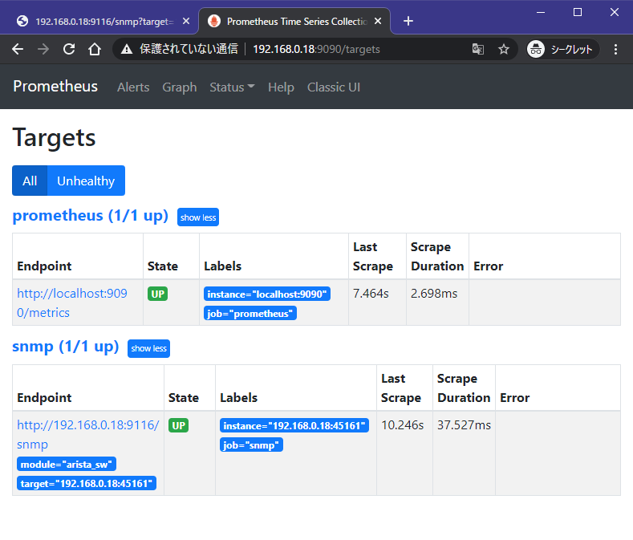This screenshot has height=540, width=633.
Task: Click the 37.527ms scrape duration value
Action: pos(464,425)
